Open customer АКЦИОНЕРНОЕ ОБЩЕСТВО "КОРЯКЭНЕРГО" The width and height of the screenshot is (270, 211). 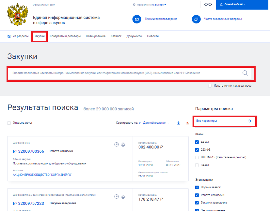(42, 175)
